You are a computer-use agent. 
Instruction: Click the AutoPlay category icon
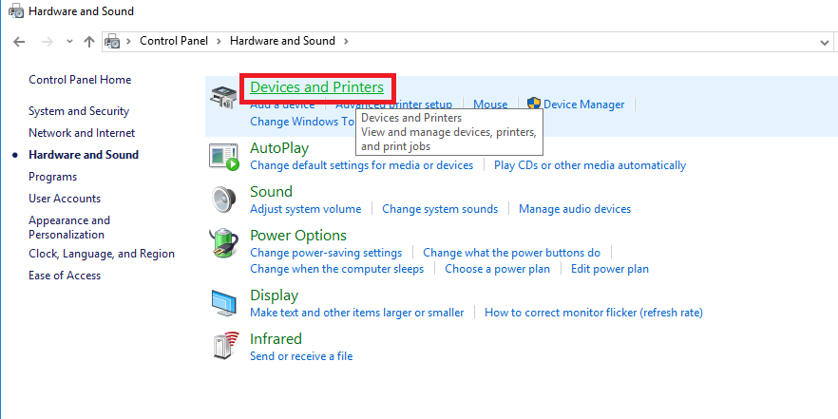point(223,157)
